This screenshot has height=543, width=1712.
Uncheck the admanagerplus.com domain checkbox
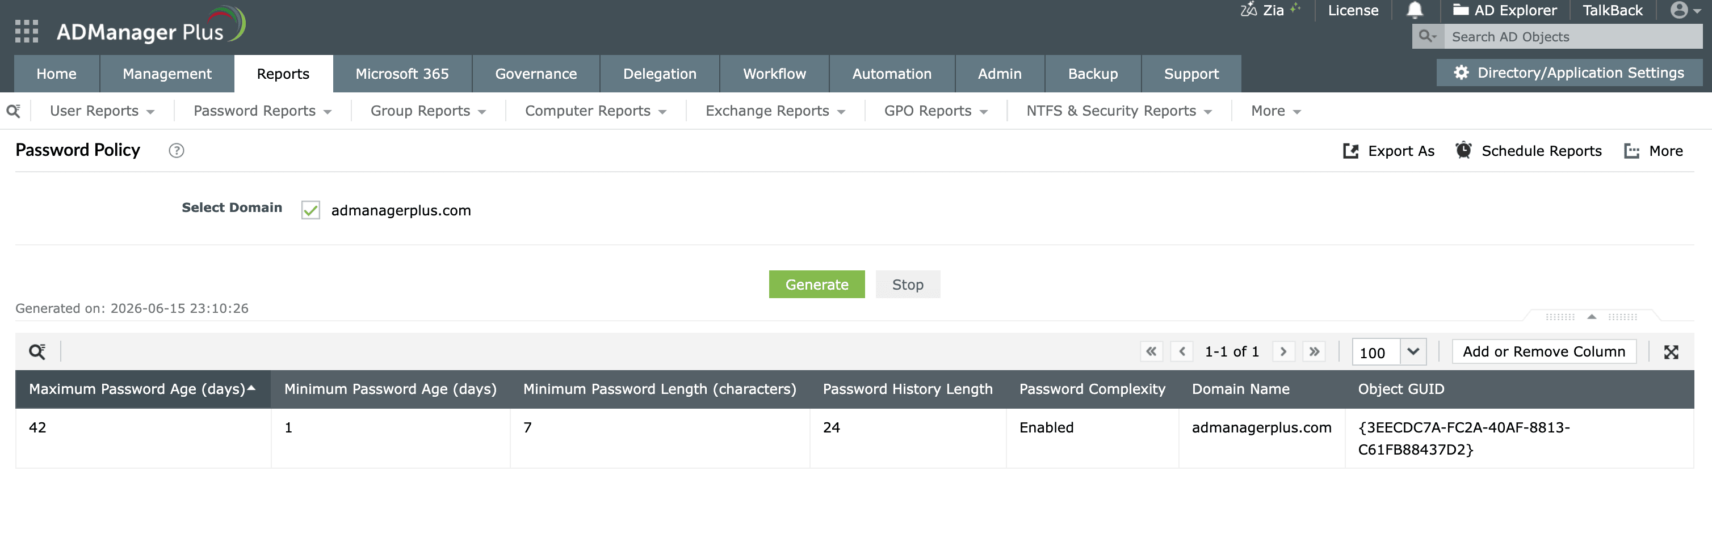point(310,210)
